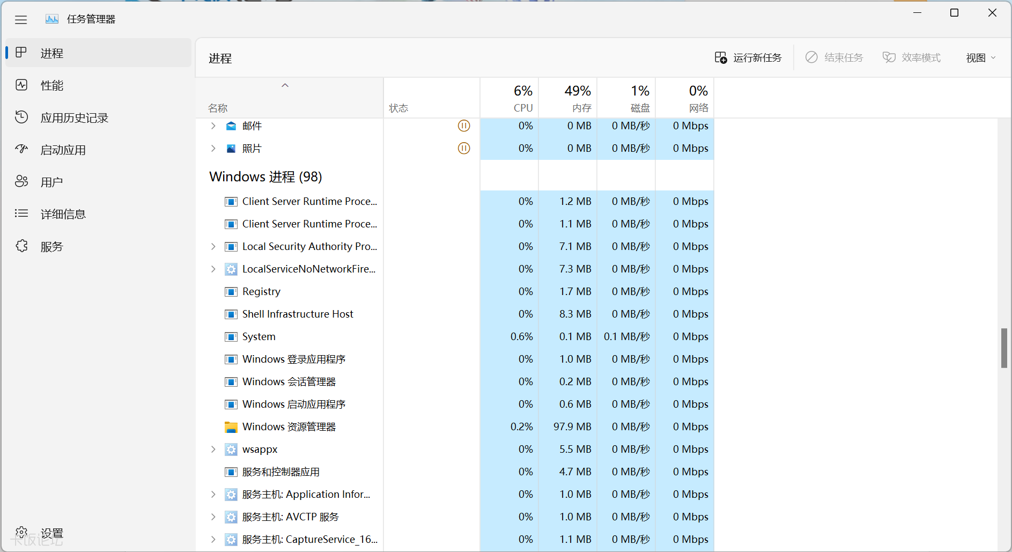Click 运行新任务 button
The image size is (1012, 552).
point(748,57)
